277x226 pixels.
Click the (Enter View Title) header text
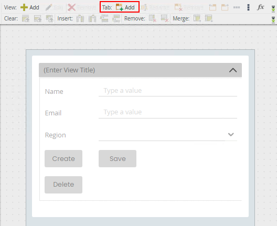point(69,70)
